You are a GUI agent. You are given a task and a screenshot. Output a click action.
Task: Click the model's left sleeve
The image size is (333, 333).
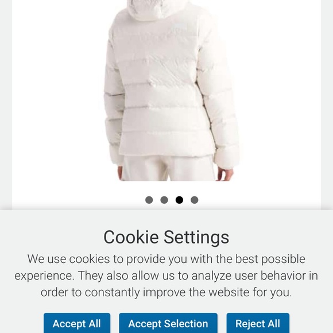point(114,100)
